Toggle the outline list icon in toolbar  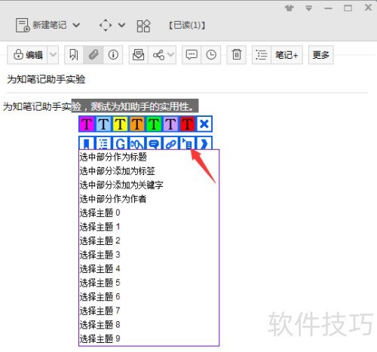coord(262,55)
